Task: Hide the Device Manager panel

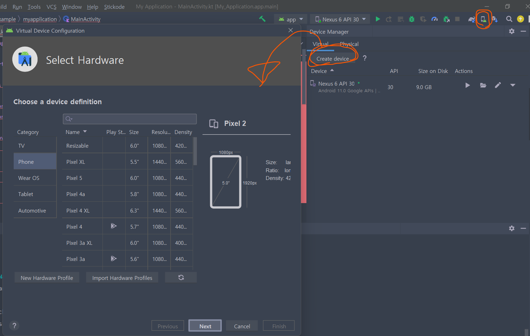Action: click(523, 31)
